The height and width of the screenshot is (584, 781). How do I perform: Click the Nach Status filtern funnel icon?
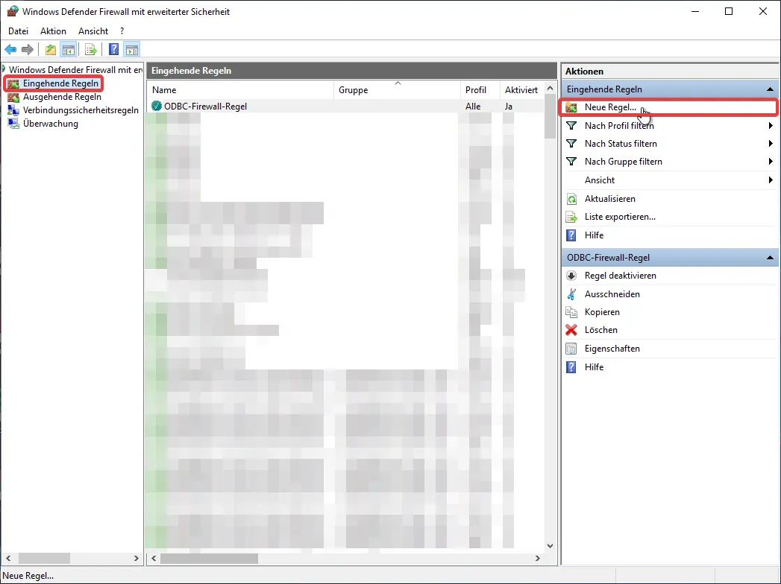(571, 143)
